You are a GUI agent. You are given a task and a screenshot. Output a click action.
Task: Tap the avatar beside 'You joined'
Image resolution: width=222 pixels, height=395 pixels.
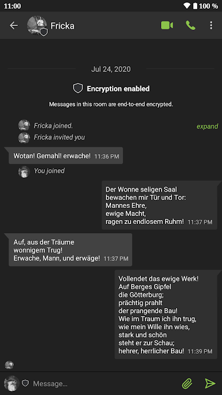click(24, 172)
